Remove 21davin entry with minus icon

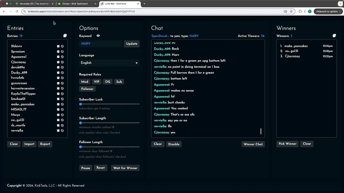pyautogui.click(x=58, y=46)
